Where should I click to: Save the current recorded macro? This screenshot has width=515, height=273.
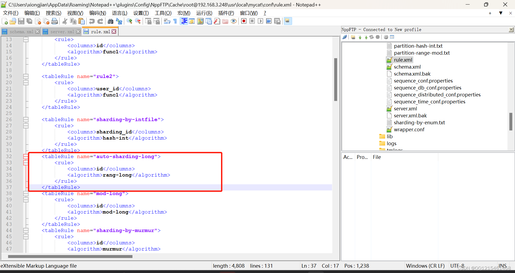click(x=277, y=21)
